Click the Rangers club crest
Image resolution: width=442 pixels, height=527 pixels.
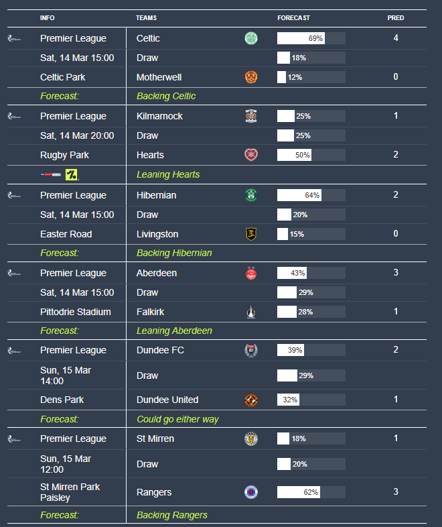251,492
